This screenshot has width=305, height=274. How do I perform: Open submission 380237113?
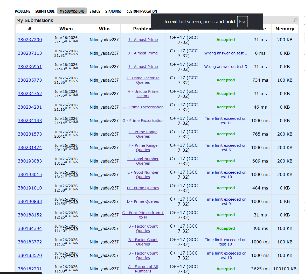click(30, 53)
